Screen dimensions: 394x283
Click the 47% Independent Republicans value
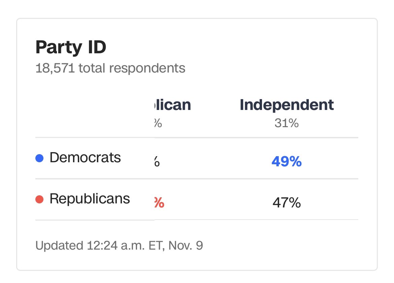pos(287,202)
